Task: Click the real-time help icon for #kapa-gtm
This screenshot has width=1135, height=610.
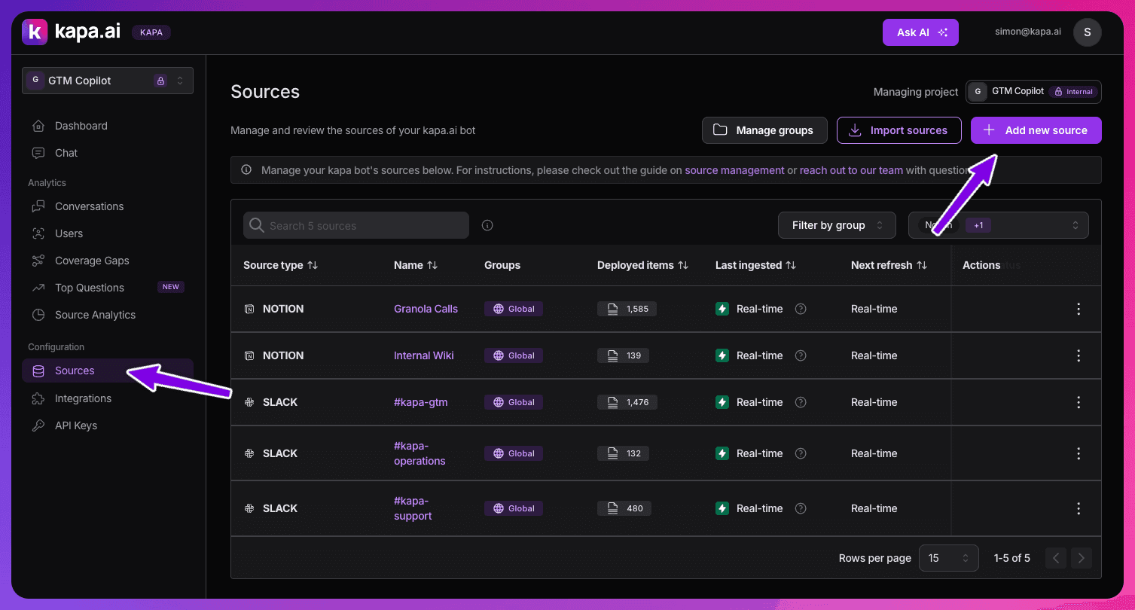Action: [801, 402]
